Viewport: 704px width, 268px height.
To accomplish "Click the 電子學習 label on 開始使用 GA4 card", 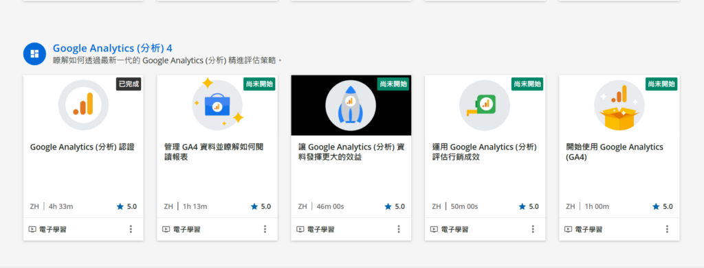I will click(x=588, y=230).
